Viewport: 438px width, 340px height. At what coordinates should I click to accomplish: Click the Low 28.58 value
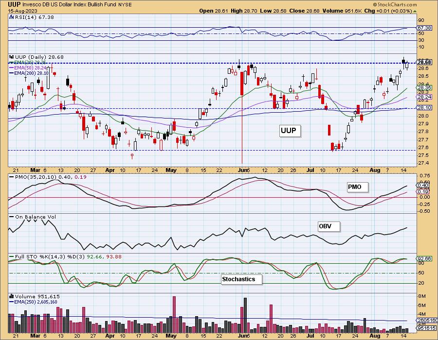(x=273, y=11)
